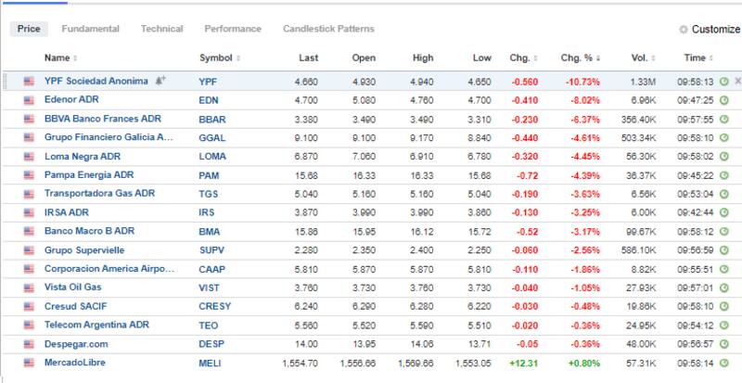Image resolution: width=742 pixels, height=383 pixels.
Task: Click the clock icon in the YPF row
Action: click(x=724, y=81)
